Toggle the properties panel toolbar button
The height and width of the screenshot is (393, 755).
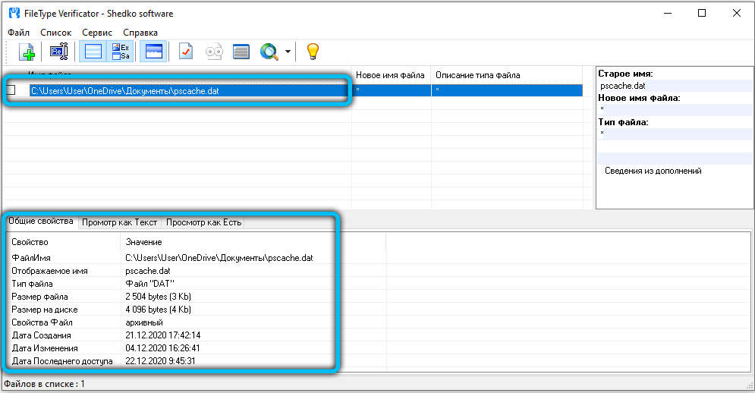point(153,52)
